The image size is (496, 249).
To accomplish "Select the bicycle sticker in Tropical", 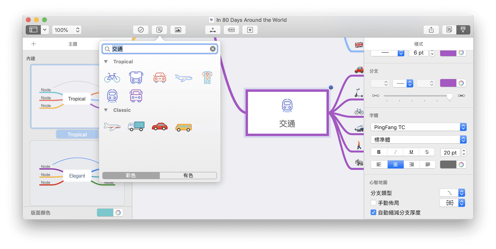I will pyautogui.click(x=112, y=78).
